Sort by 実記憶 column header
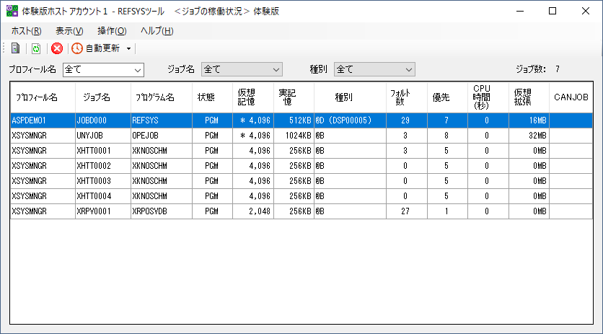This screenshot has height=334, width=603. (294, 97)
